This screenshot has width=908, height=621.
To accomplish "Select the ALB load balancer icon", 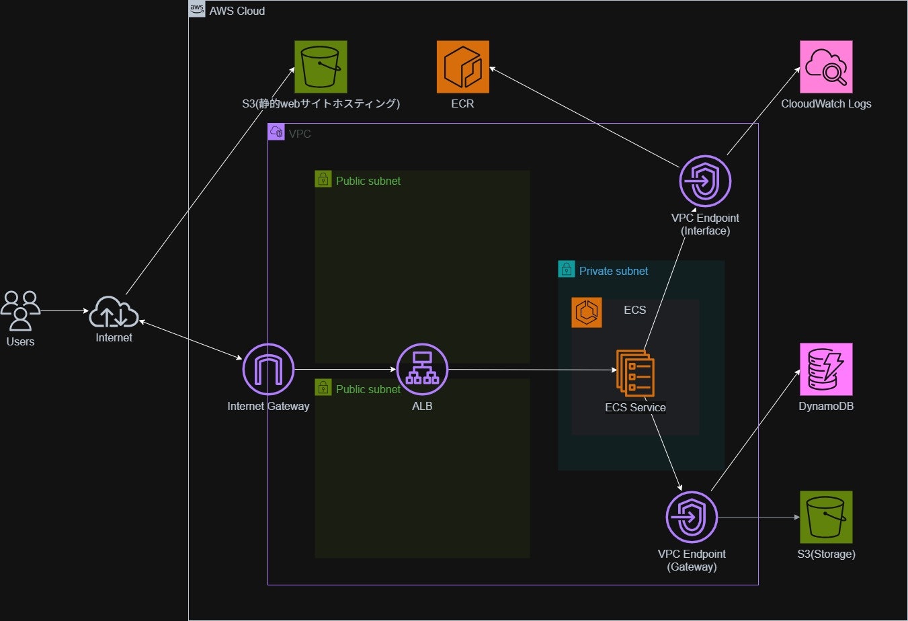I will (422, 368).
